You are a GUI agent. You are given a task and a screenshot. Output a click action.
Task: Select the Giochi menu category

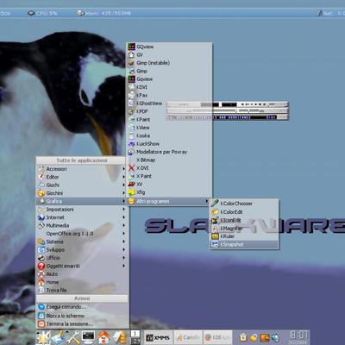(82, 185)
